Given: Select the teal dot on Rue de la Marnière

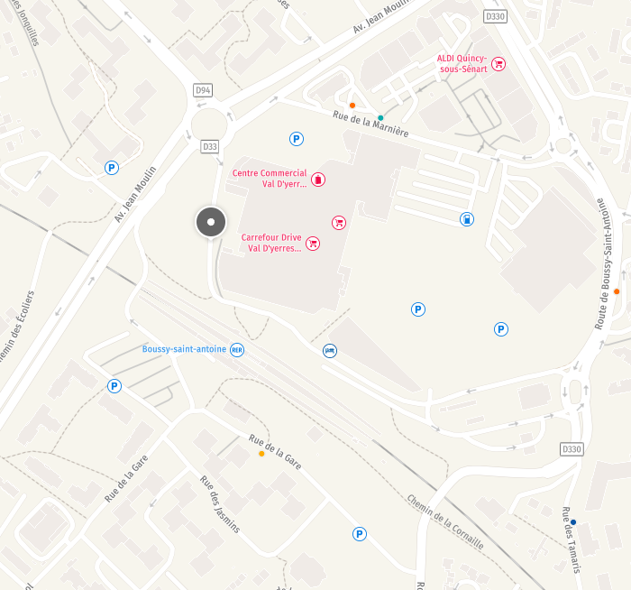Looking at the screenshot, I should coord(380,118).
